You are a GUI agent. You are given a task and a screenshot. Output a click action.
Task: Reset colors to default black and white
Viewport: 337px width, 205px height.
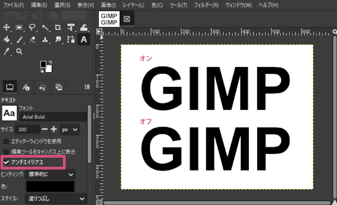tap(42, 71)
